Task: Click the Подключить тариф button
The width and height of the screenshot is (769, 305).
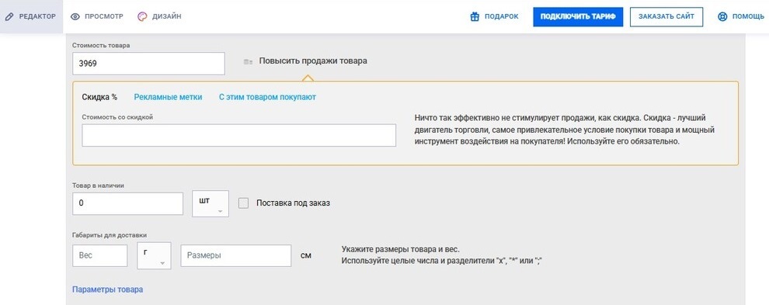Action: (578, 16)
